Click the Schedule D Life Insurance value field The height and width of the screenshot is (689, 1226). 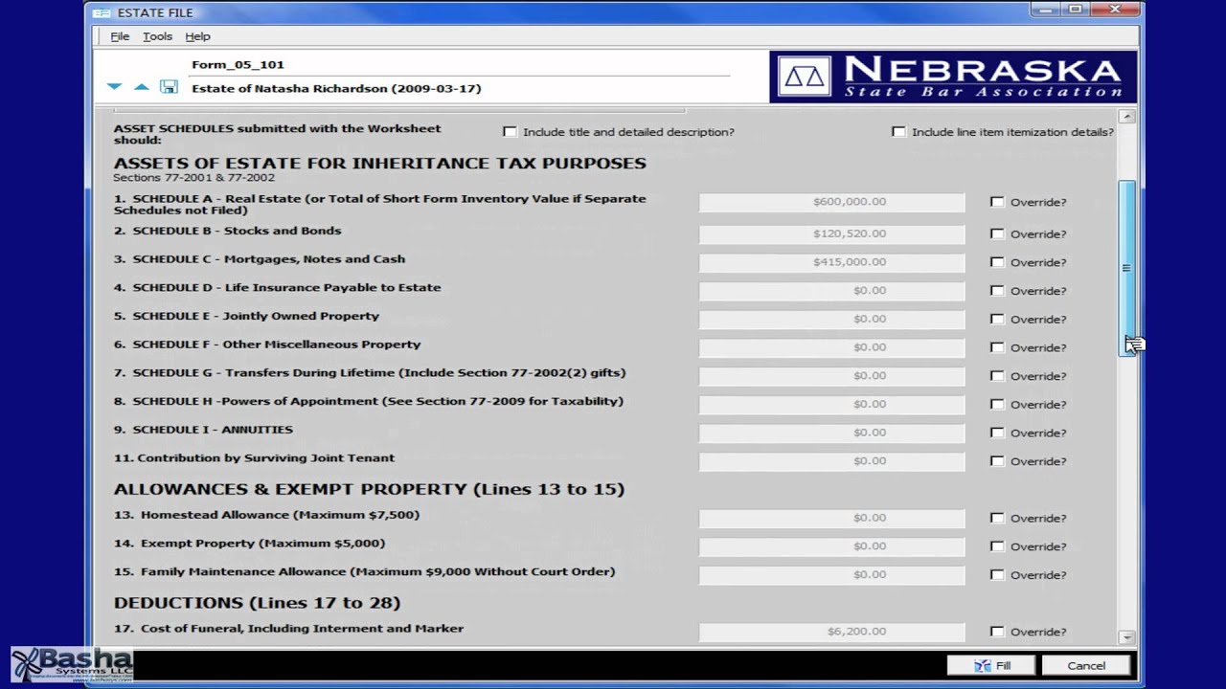[831, 291]
